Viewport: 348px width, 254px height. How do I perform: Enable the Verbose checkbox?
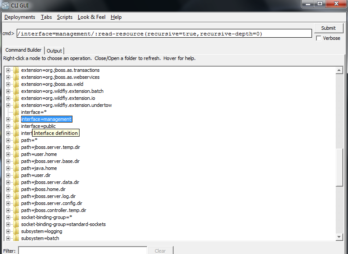point(319,38)
